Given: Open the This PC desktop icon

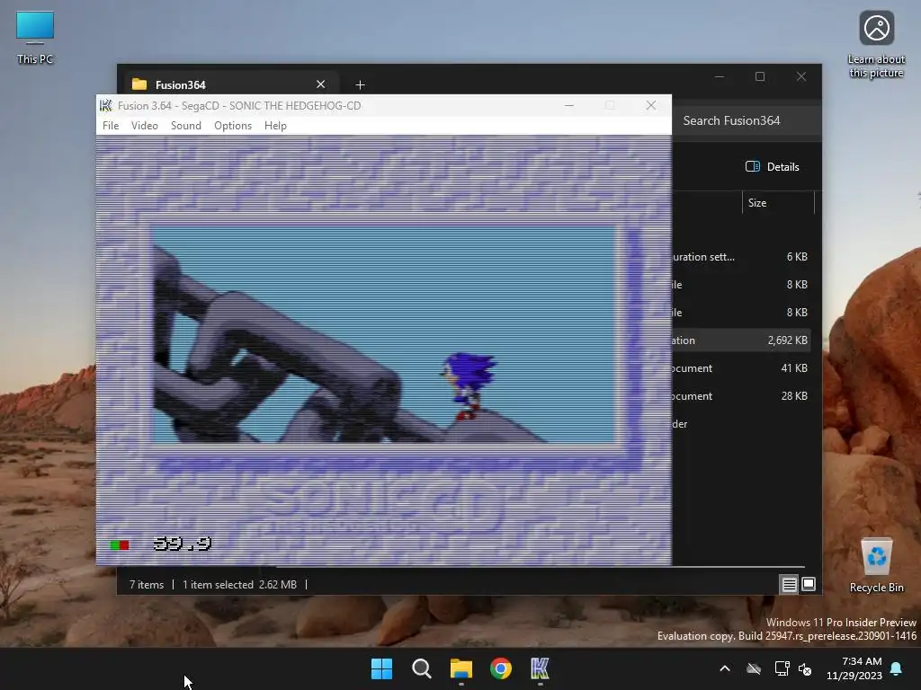Looking at the screenshot, I should tap(35, 38).
